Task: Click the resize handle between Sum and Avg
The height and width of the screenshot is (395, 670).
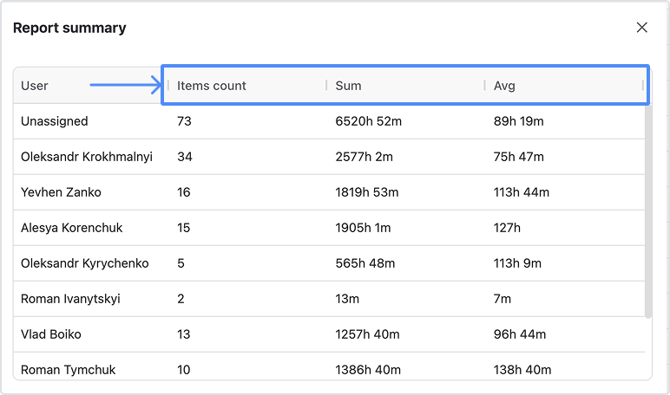Action: click(485, 85)
